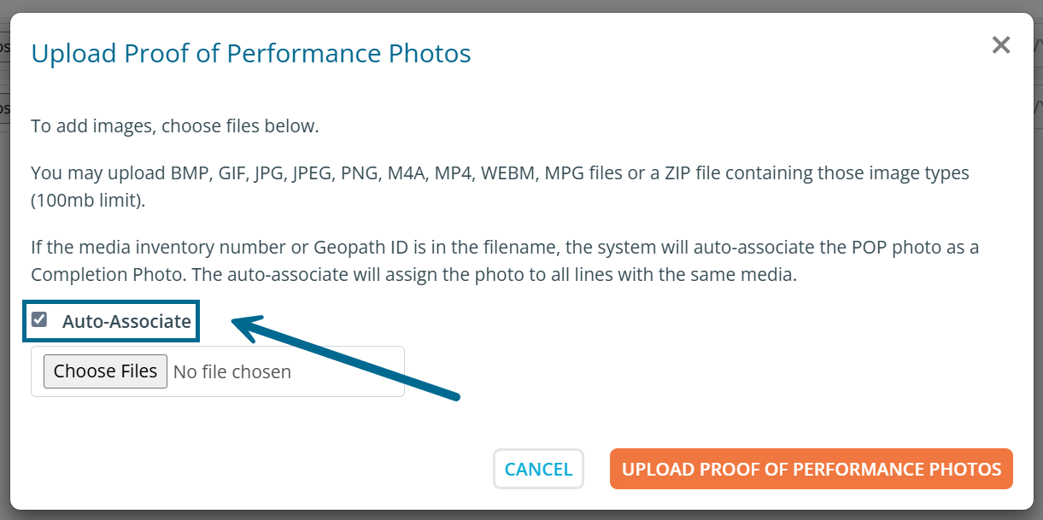This screenshot has height=520, width=1043.
Task: Toggle the Auto-Associate checkbox
Action: point(39,320)
